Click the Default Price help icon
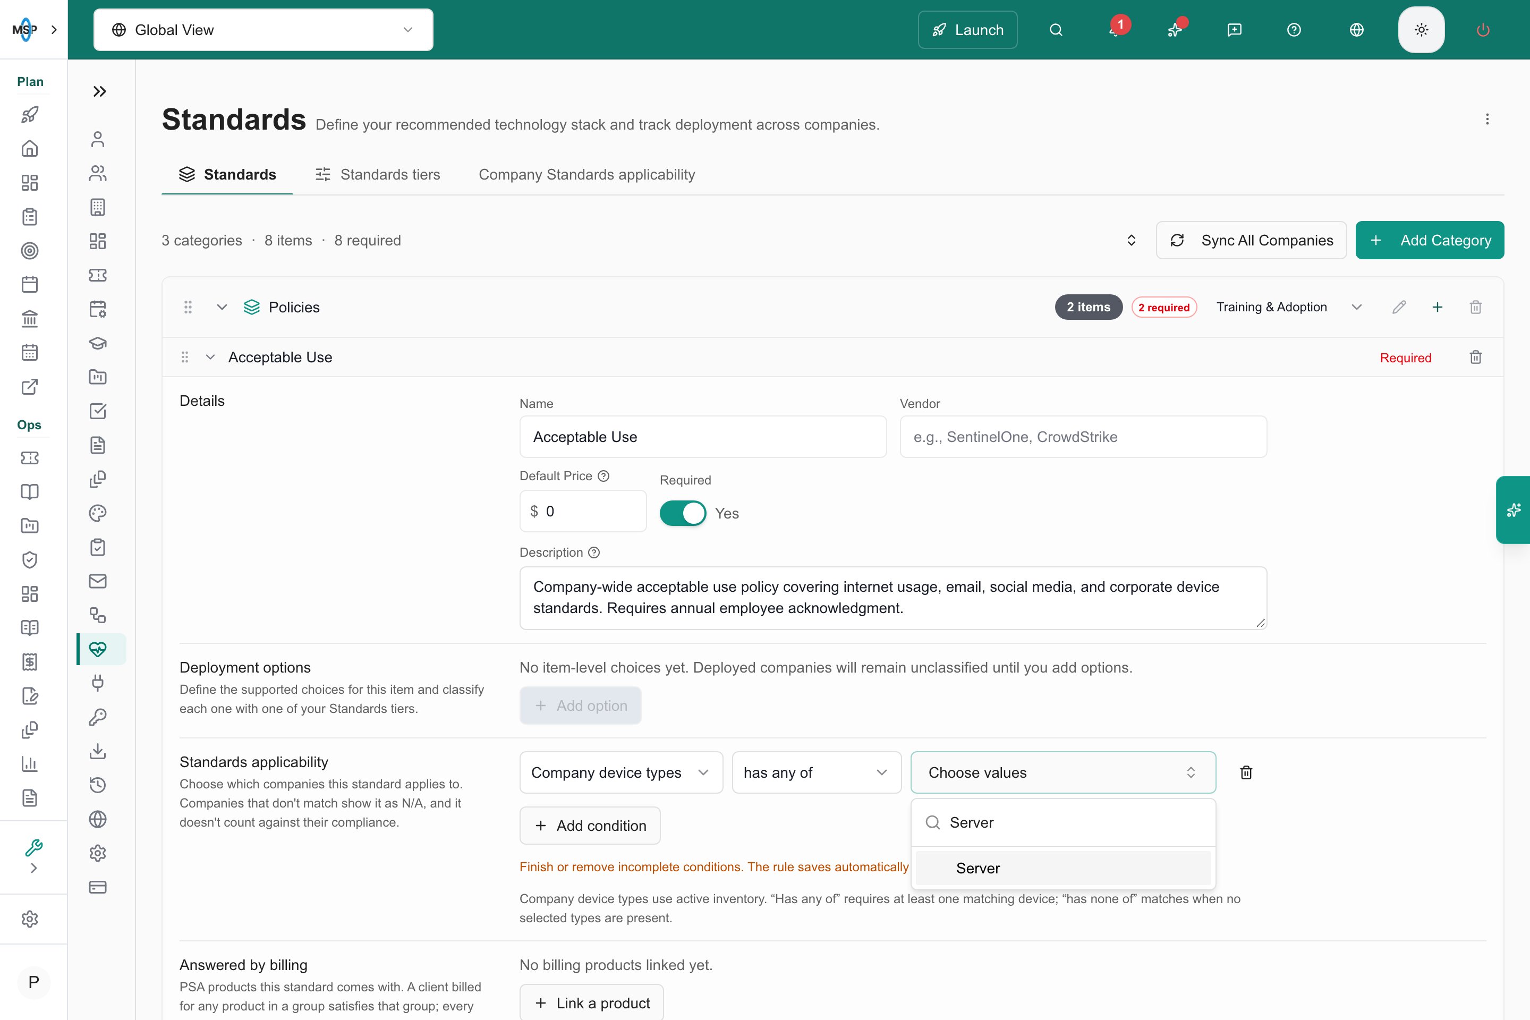The width and height of the screenshot is (1530, 1020). (603, 476)
